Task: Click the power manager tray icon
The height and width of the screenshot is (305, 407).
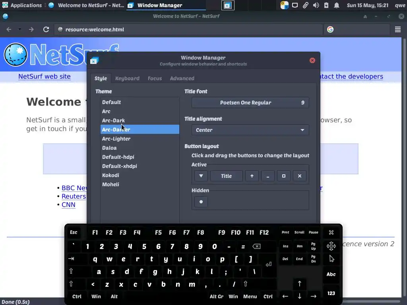Action: 326,5
